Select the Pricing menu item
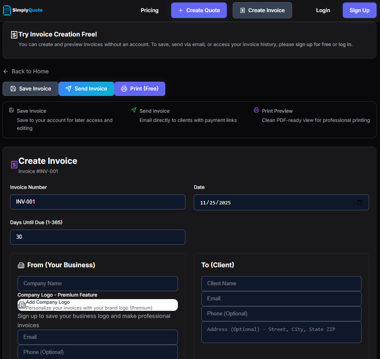This screenshot has width=380, height=359. click(x=149, y=10)
